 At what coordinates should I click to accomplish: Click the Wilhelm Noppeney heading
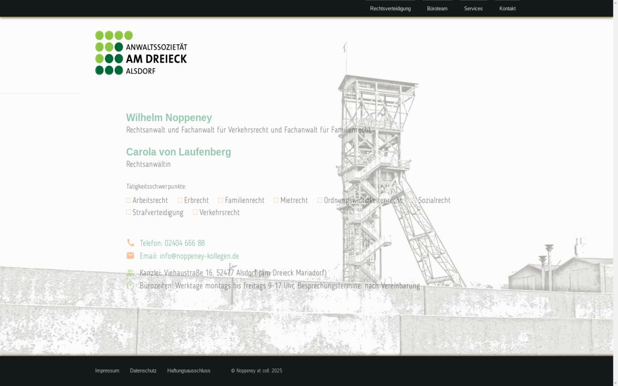169,118
